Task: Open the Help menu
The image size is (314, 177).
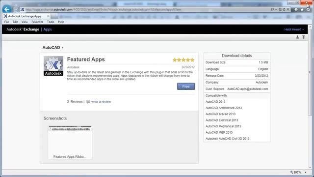Action: (61, 22)
